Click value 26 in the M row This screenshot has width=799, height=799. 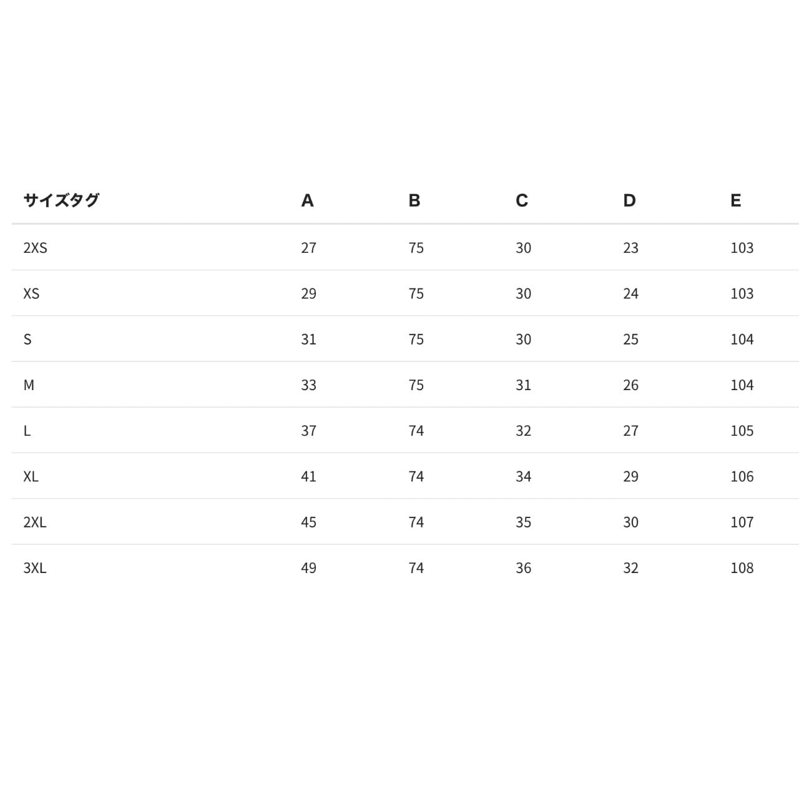click(x=630, y=385)
